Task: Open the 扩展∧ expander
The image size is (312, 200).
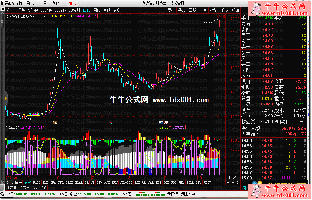Action: [x=24, y=188]
